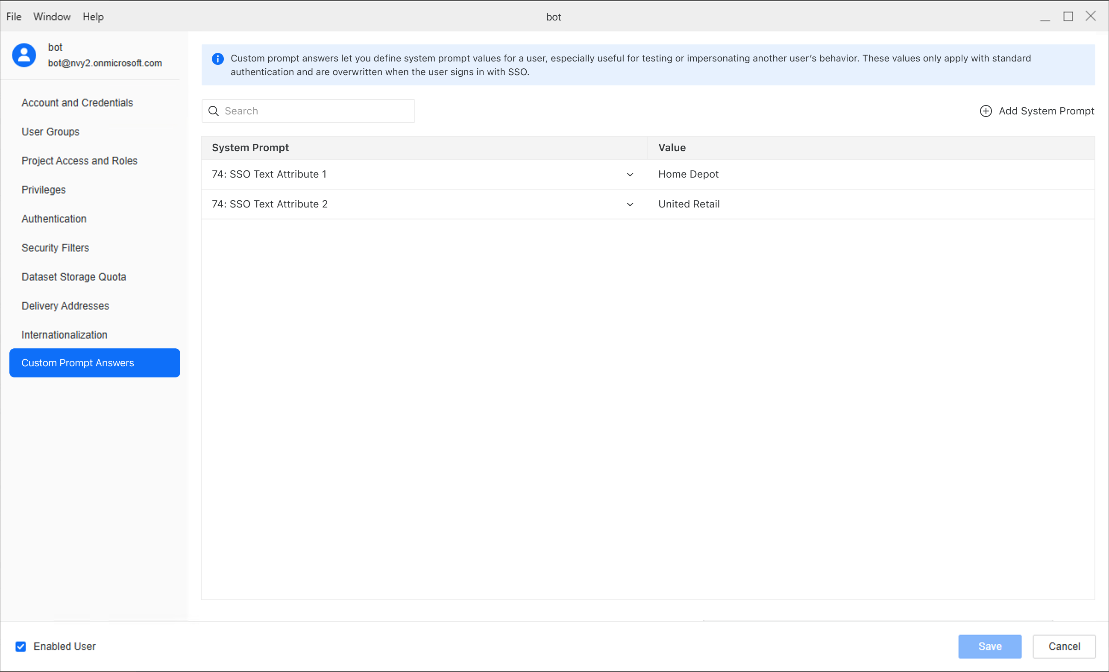Click the magnifying glass search icon
This screenshot has height=672, width=1109.
coord(214,111)
